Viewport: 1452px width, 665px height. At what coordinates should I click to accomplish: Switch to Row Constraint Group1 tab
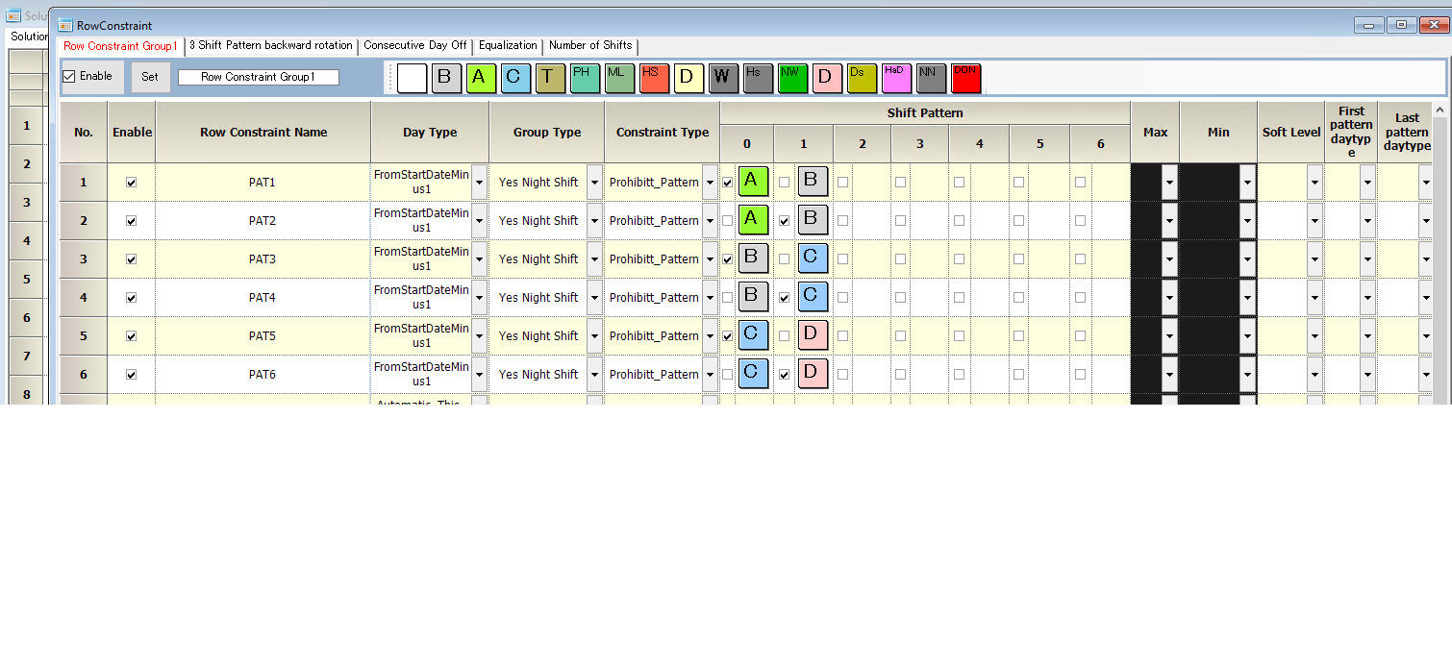point(120,46)
